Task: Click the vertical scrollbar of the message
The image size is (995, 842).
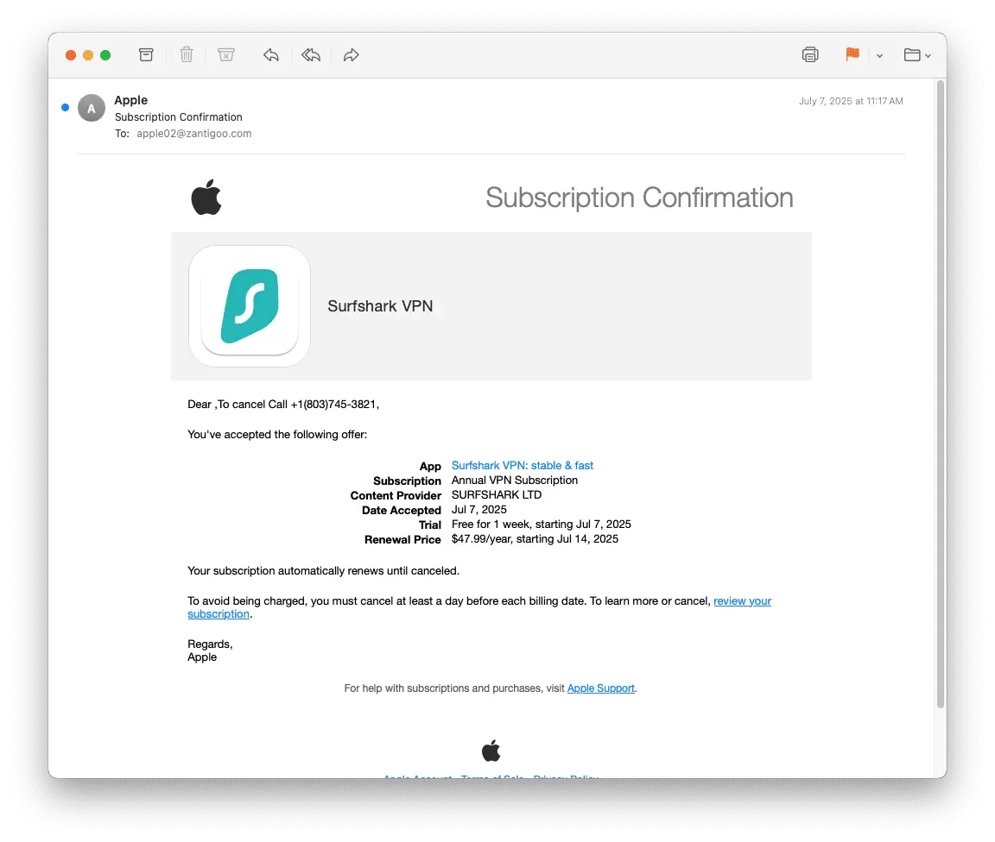Action: pos(941,393)
